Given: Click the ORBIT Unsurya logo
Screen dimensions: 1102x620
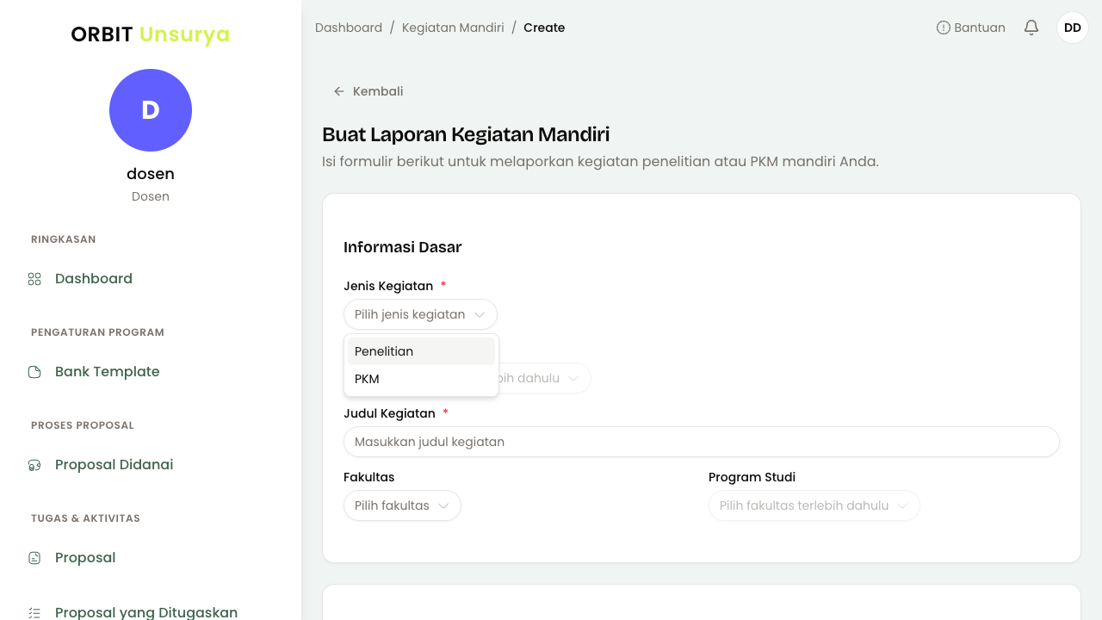Looking at the screenshot, I should [151, 34].
